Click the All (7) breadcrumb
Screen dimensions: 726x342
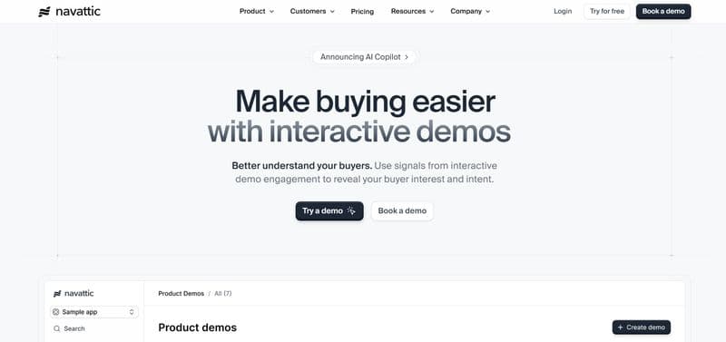click(x=222, y=293)
